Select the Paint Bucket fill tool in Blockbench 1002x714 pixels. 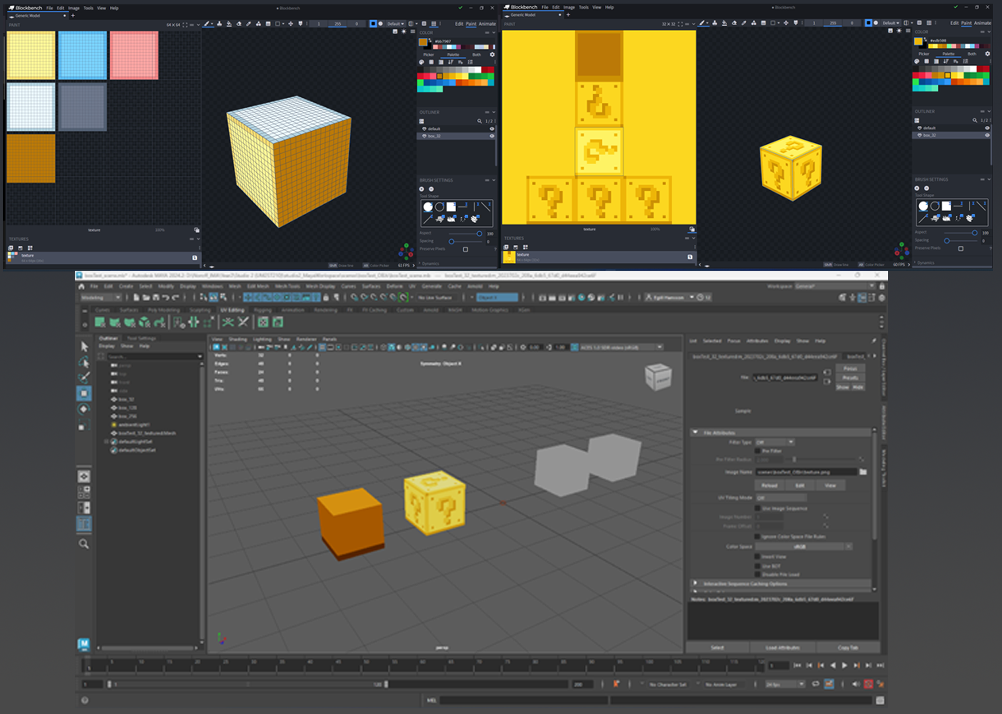(229, 23)
